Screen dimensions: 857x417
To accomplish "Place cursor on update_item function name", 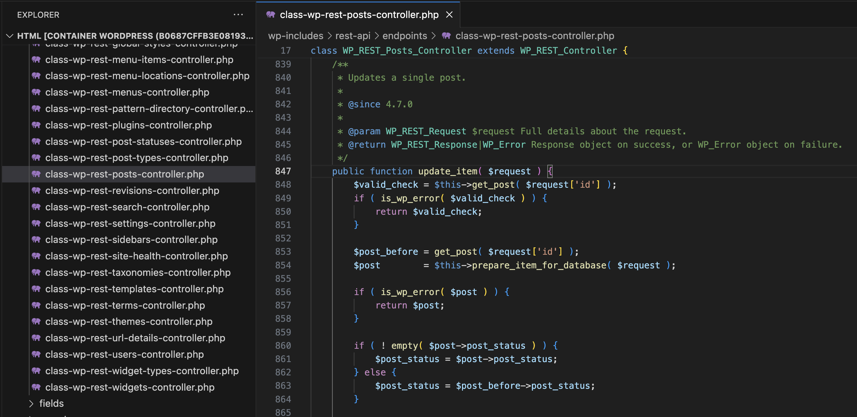I will click(x=447, y=171).
